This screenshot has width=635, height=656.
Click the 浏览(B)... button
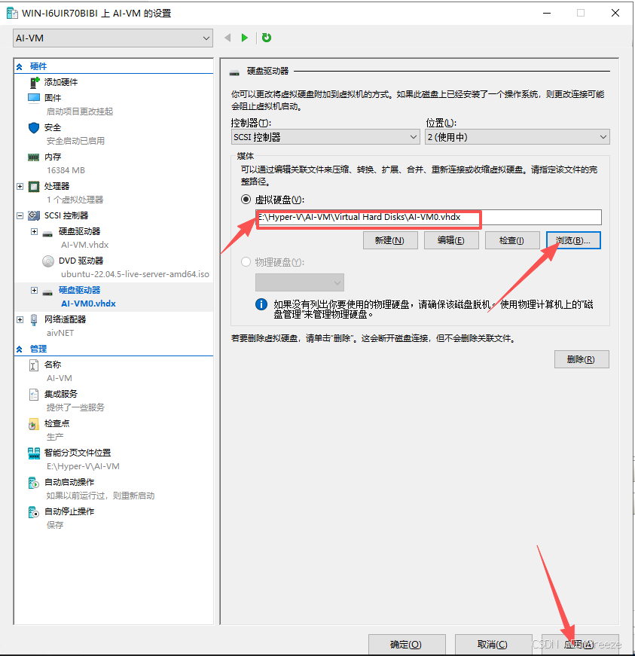(x=573, y=240)
